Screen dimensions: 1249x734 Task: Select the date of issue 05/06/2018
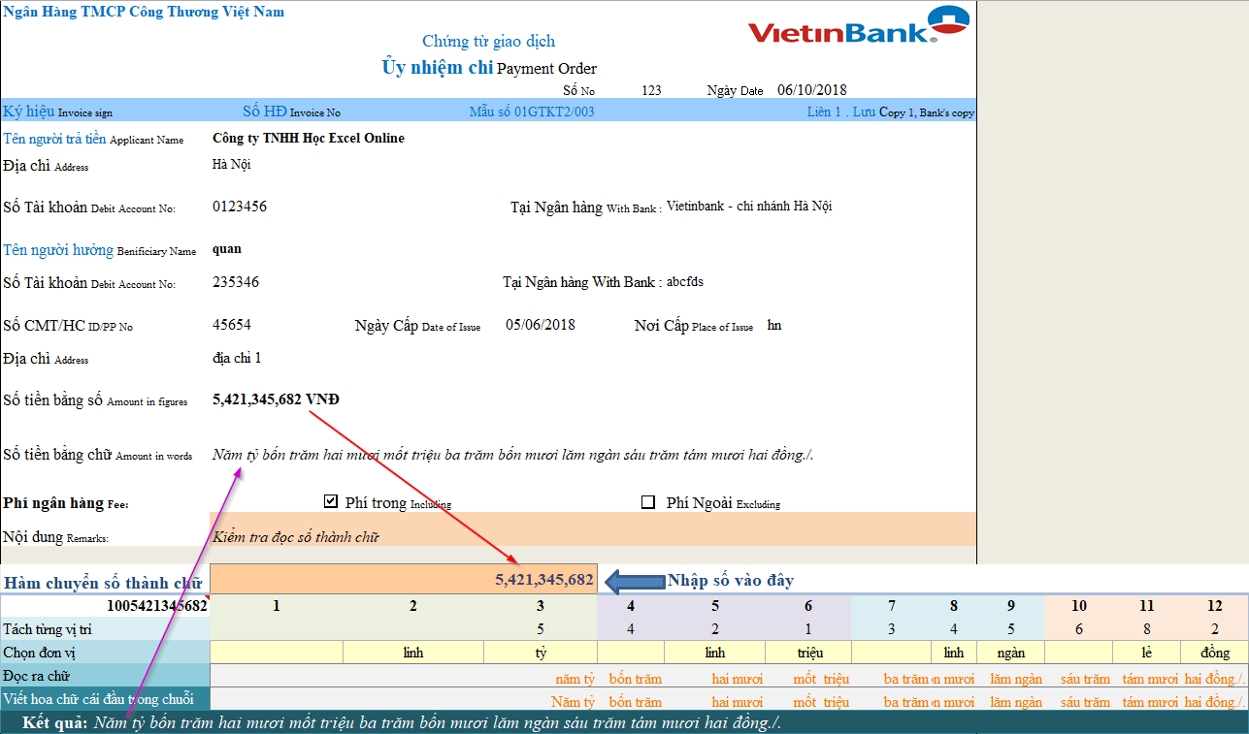click(x=541, y=325)
